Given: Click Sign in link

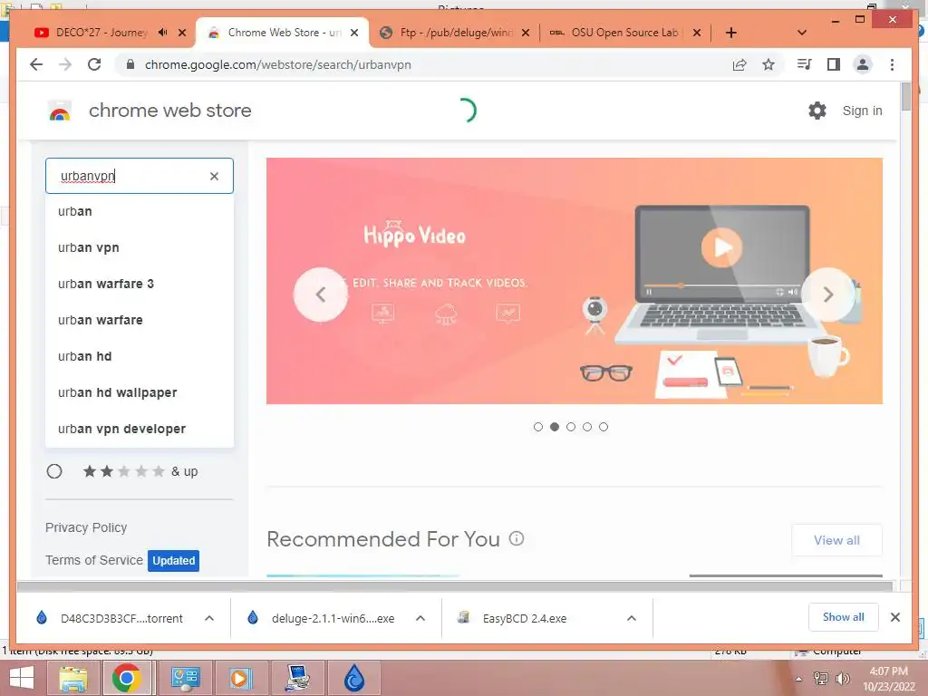Looking at the screenshot, I should pyautogui.click(x=862, y=111).
